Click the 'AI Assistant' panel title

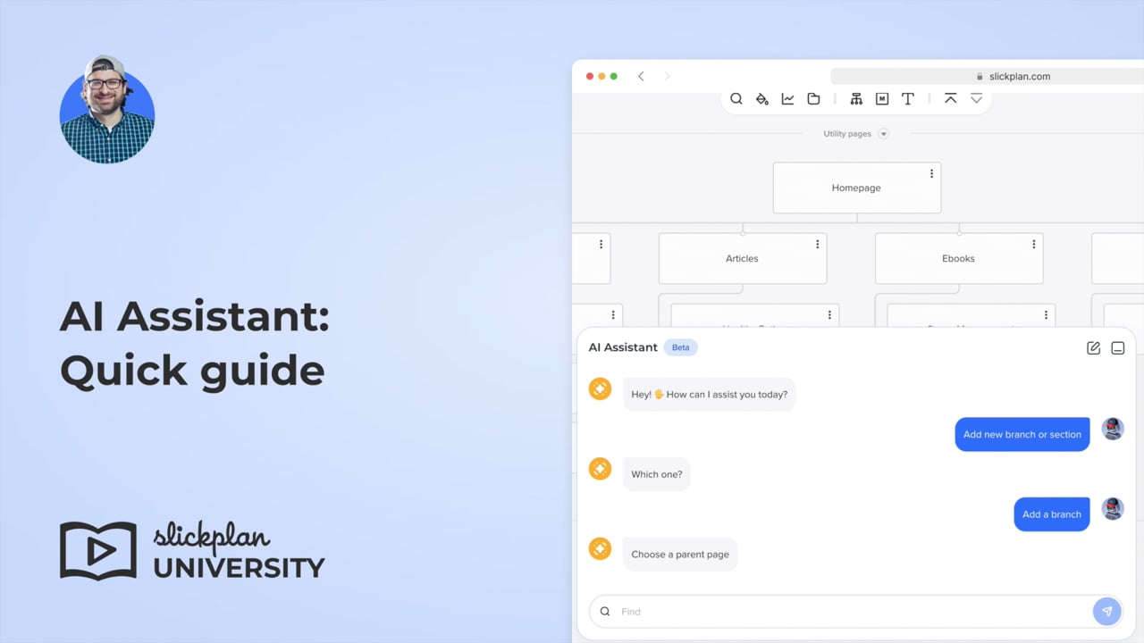click(623, 347)
